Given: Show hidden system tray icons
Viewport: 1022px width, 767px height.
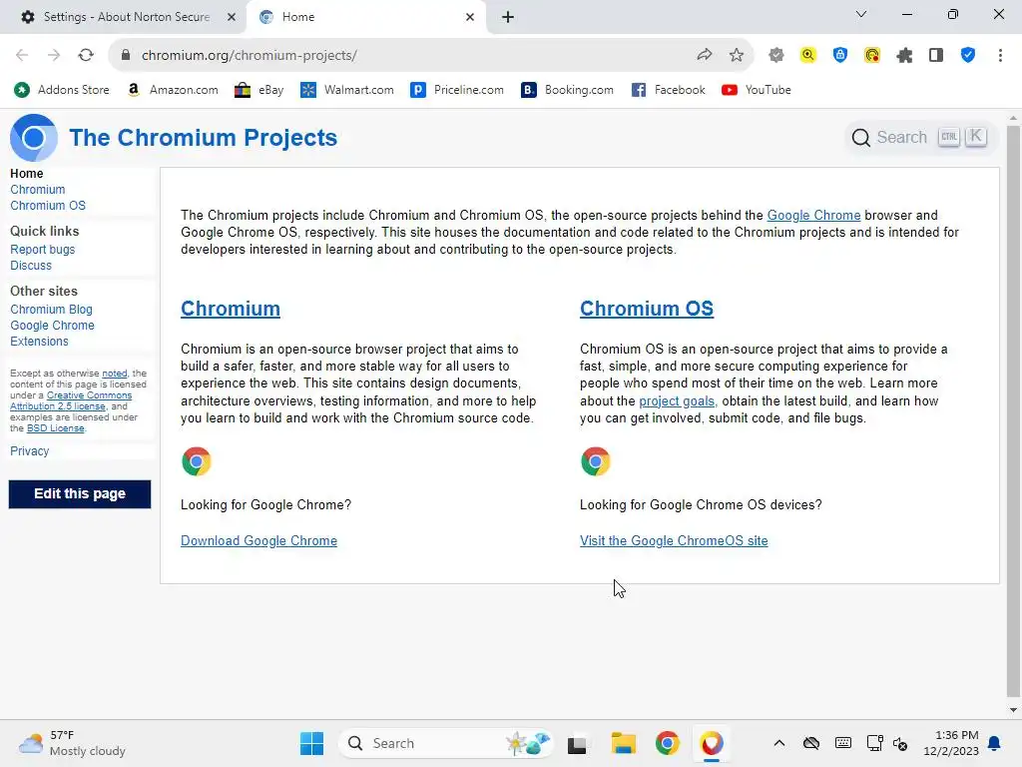Looking at the screenshot, I should (778, 743).
